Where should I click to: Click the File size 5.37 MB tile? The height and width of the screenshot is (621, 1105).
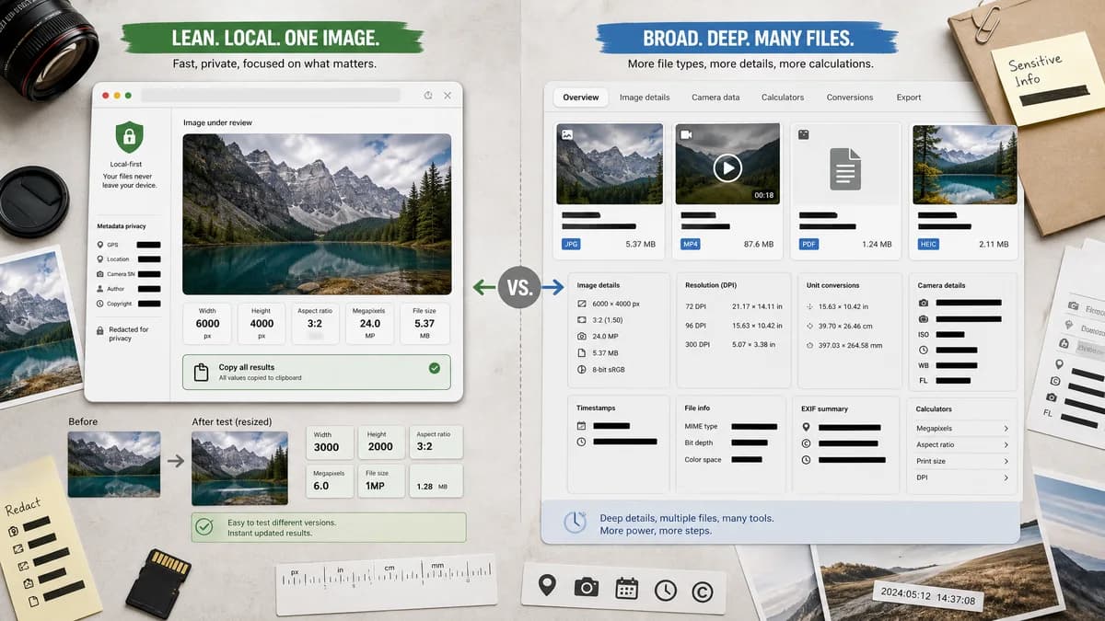pyautogui.click(x=424, y=324)
